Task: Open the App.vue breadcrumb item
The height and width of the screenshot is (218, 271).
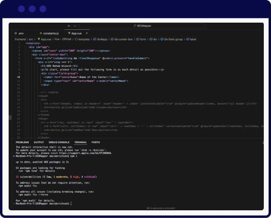Action: (44, 39)
